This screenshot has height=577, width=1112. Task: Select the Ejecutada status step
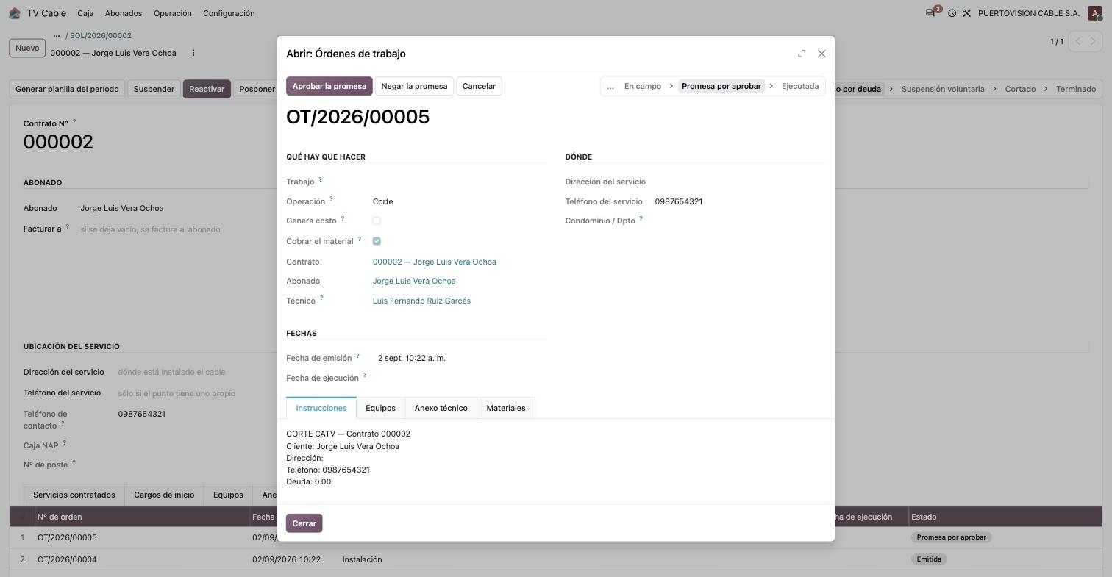(x=800, y=86)
